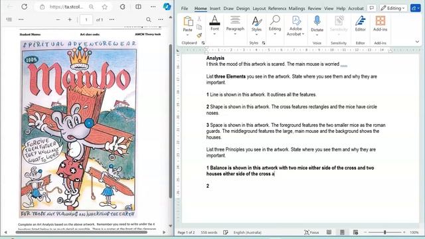Switch to the Review tab
425x239 pixels.
(314, 9)
